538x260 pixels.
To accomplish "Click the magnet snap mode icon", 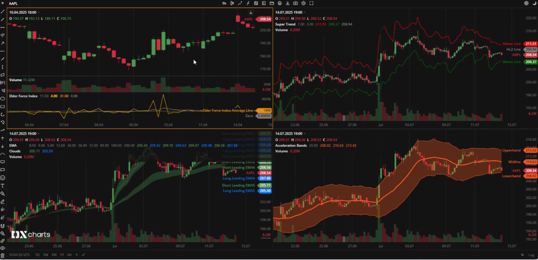I will pyautogui.click(x=3, y=226).
